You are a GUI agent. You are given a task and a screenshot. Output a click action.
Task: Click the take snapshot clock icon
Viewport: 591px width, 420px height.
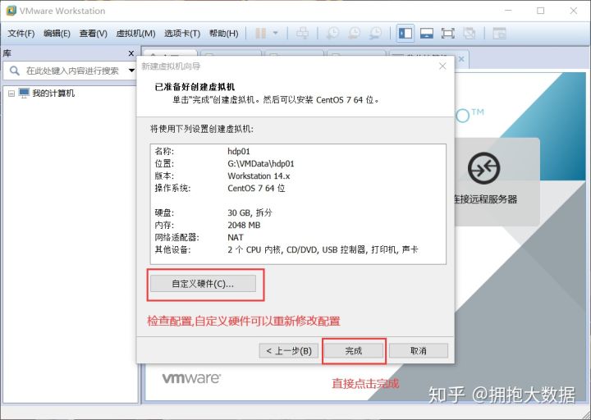tap(332, 34)
